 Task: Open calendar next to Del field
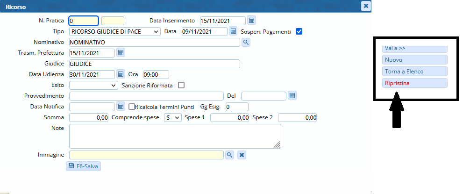tap(292, 96)
